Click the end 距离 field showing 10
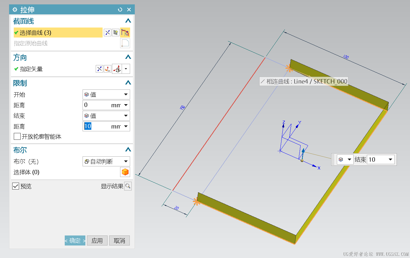The width and height of the screenshot is (410, 258). pyautogui.click(x=96, y=126)
